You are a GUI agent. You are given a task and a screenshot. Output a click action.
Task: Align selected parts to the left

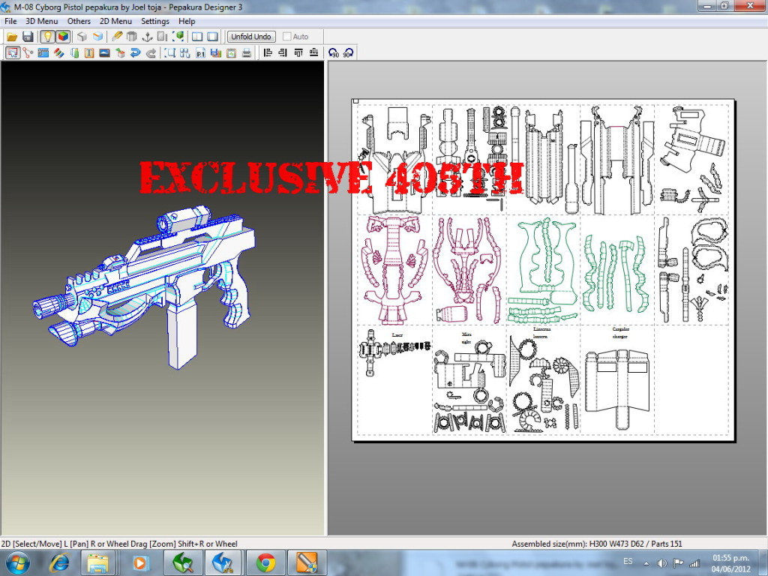(x=268, y=53)
